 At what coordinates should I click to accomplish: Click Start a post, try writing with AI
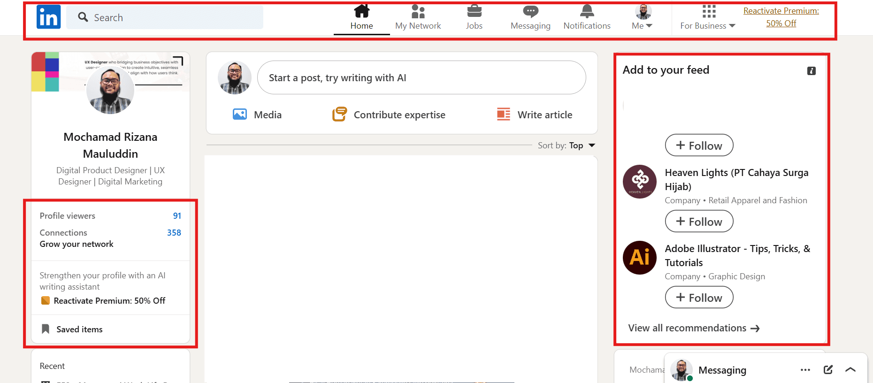421,77
